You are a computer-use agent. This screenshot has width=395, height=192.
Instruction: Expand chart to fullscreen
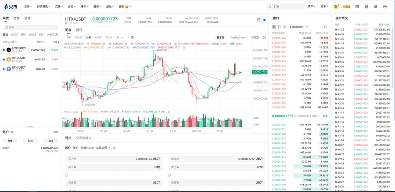[264, 38]
